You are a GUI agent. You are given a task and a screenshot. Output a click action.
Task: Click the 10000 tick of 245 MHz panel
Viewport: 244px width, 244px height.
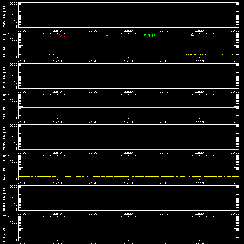point(13,4)
